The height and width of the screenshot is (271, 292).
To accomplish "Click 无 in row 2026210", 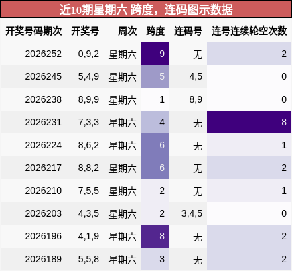I will (x=198, y=191).
